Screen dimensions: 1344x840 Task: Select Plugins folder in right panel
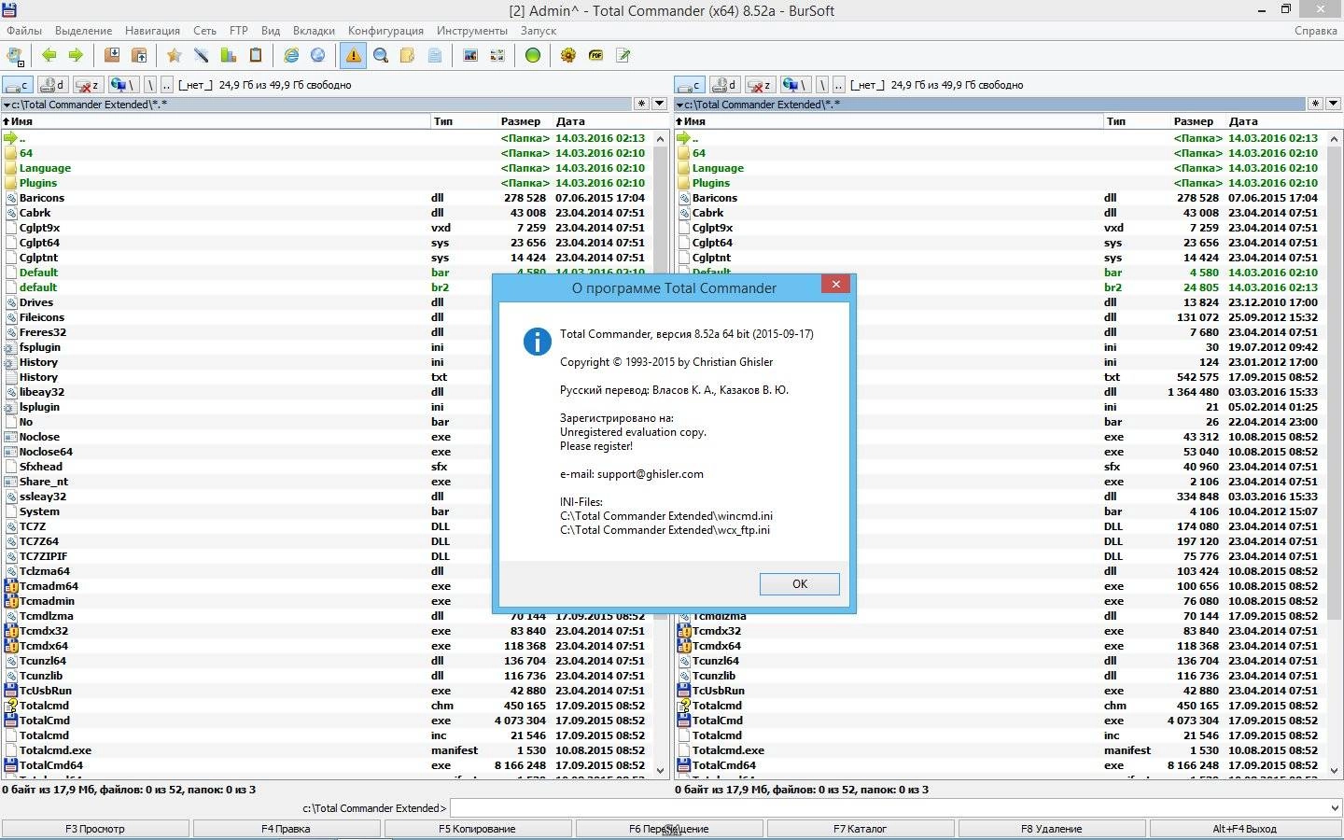[x=711, y=183]
